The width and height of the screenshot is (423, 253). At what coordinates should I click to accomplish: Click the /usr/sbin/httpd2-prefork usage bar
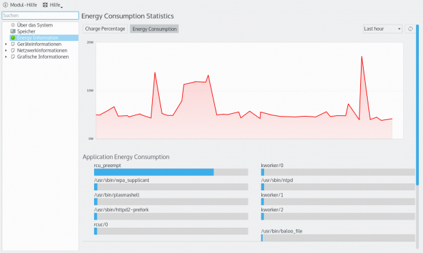171,216
